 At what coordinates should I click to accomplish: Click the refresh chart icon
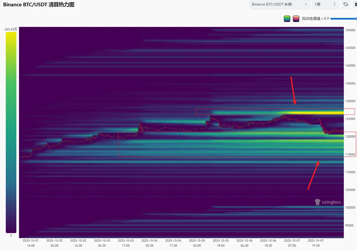point(345,4)
